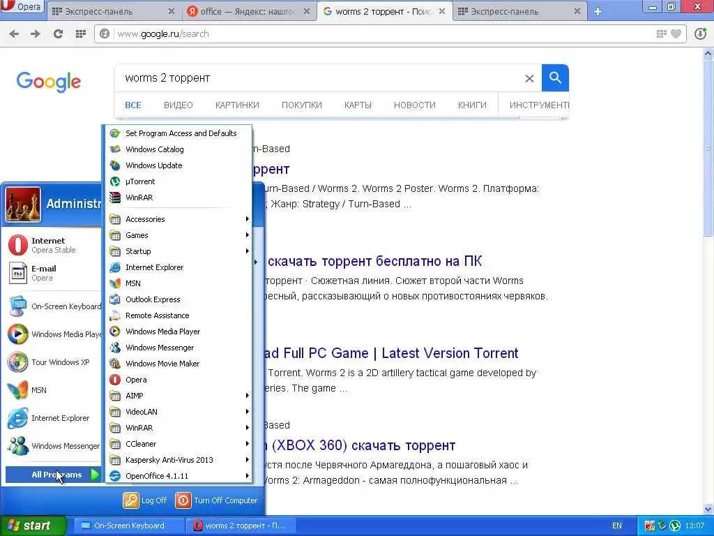Click the Windows start button
Image resolution: width=714 pixels, height=536 pixels.
pos(33,526)
